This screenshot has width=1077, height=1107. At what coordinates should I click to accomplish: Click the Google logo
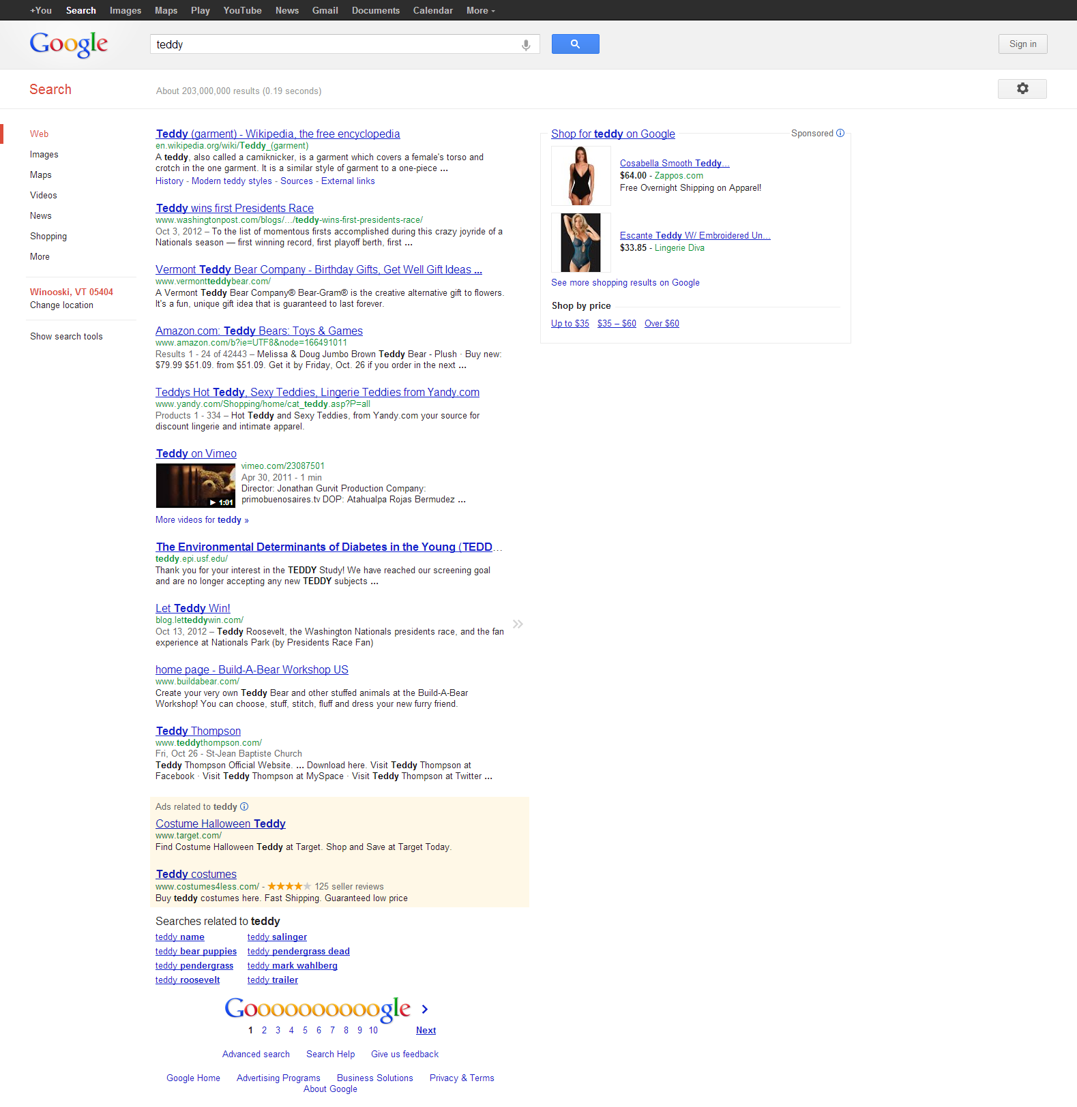pos(69,45)
